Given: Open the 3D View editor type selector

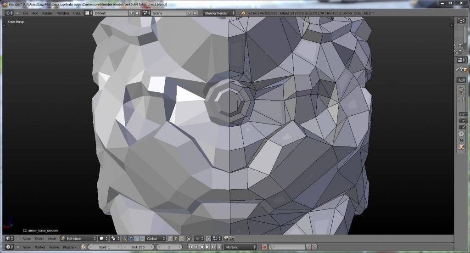Looking at the screenshot, I should pos(9,239).
